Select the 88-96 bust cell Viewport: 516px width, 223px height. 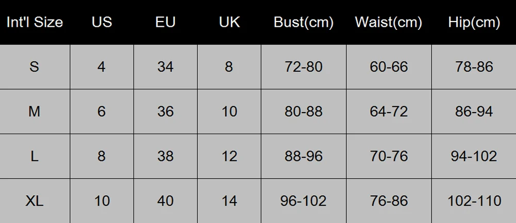(304, 156)
